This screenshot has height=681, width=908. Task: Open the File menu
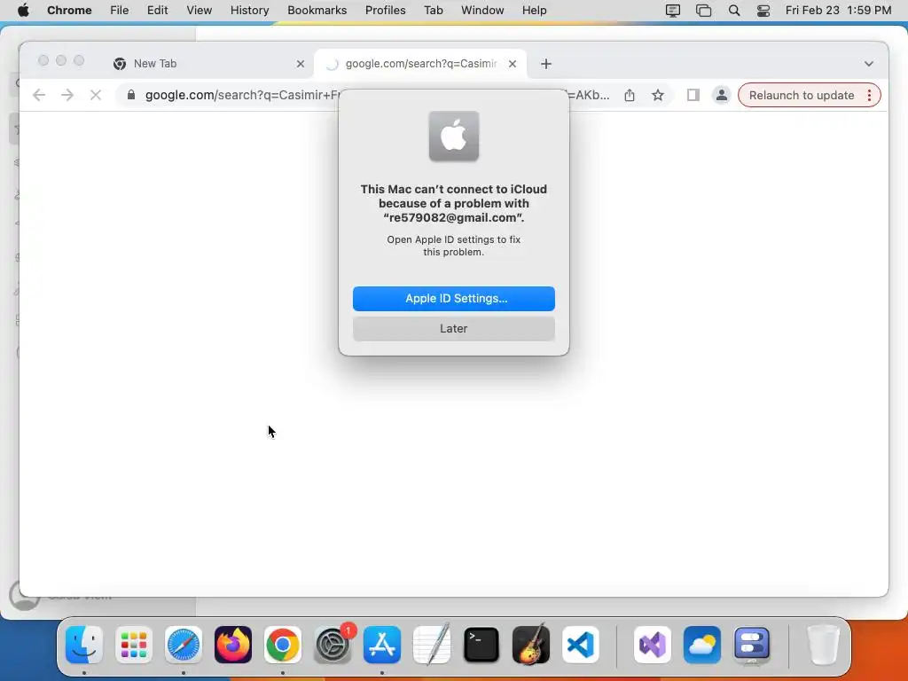coord(120,11)
